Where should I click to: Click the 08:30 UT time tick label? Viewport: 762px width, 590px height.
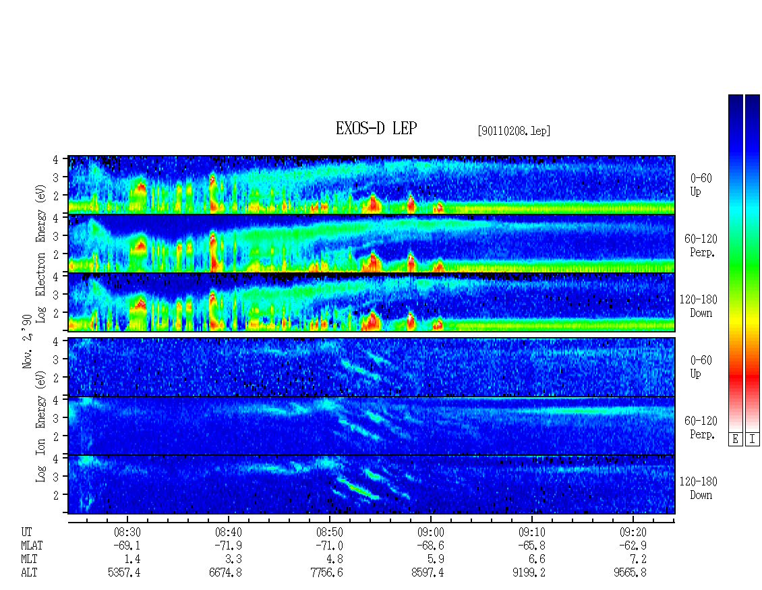point(127,533)
